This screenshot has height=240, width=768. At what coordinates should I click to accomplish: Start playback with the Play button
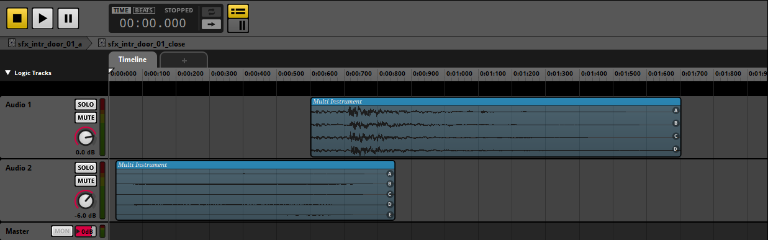[x=43, y=18]
